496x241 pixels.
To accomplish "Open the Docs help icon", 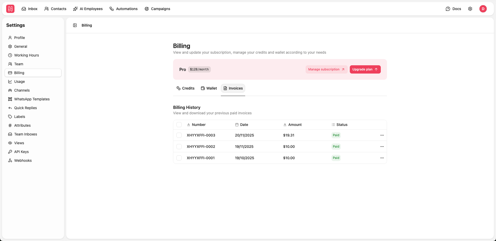I will point(453,9).
